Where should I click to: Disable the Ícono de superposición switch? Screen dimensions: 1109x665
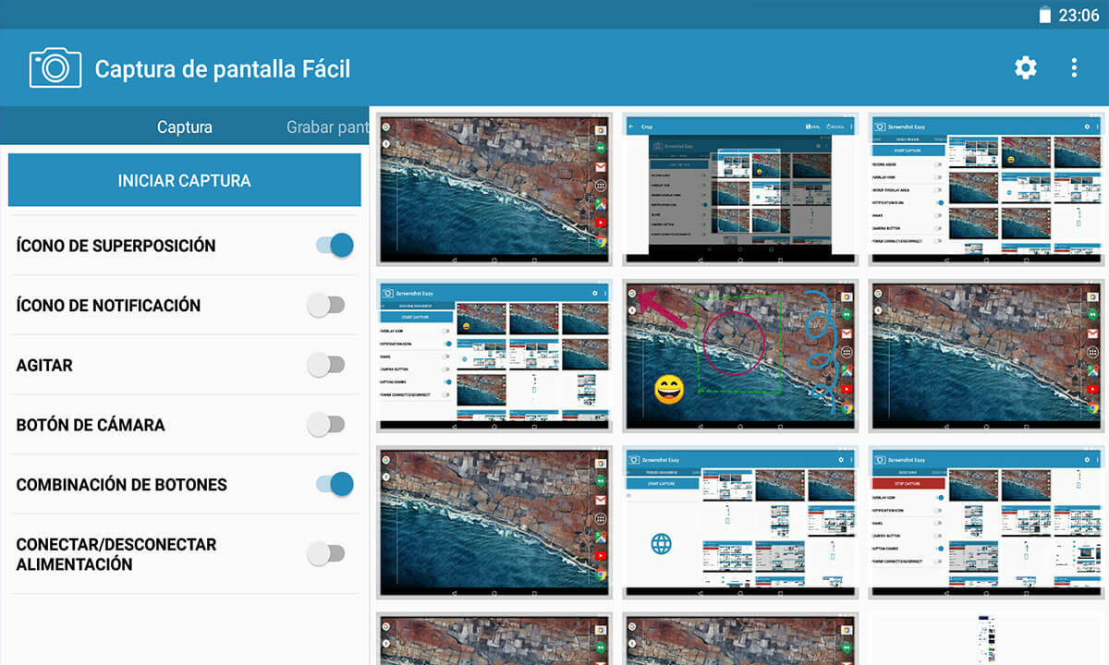coord(334,246)
